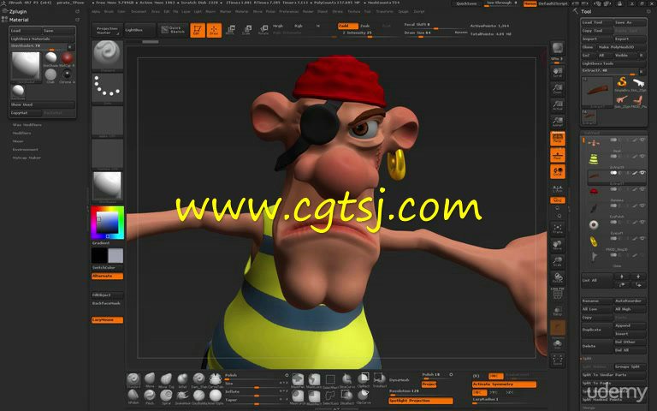Click the Load Tool button
The width and height of the screenshot is (657, 411).
(x=596, y=22)
